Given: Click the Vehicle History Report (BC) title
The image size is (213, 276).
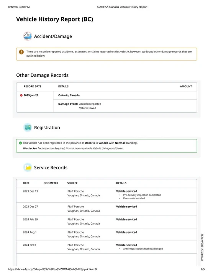Looking at the screenshot, I should (55, 19).
